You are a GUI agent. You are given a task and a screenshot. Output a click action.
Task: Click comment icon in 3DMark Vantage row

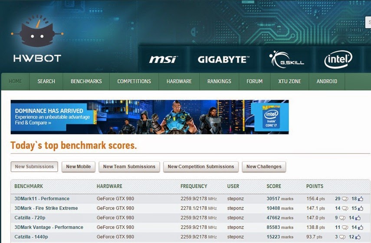(x=345, y=227)
